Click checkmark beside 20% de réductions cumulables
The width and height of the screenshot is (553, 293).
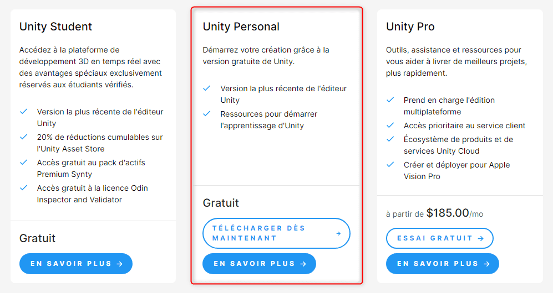point(24,137)
